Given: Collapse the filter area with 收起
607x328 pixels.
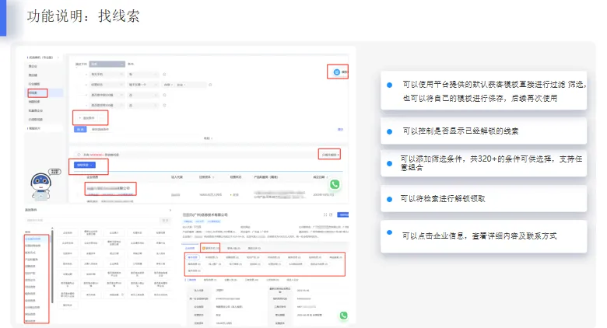Looking at the screenshot, I should click(209, 138).
